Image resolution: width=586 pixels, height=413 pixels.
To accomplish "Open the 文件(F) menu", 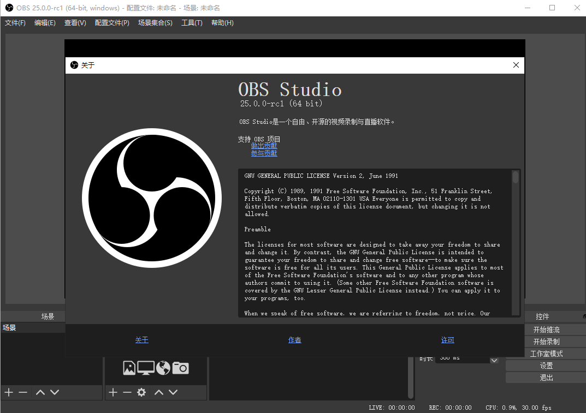I will (15, 23).
